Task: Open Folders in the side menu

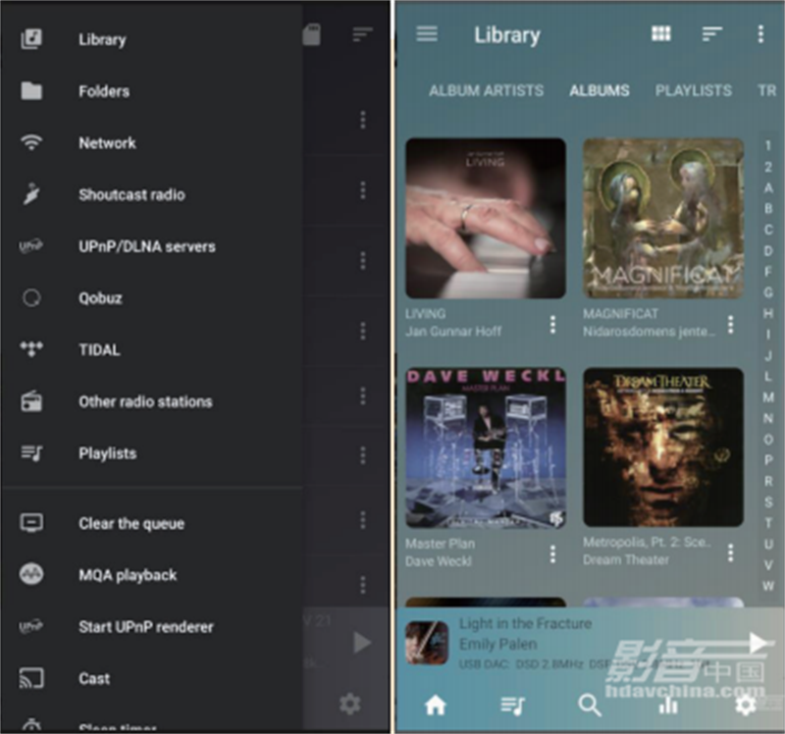Action: [104, 91]
